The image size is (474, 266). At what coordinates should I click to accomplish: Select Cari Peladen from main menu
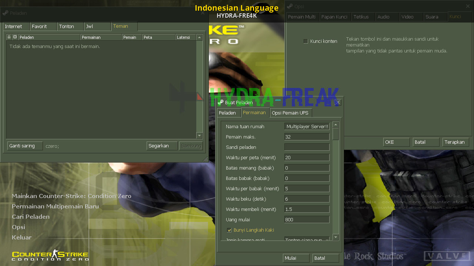31,217
